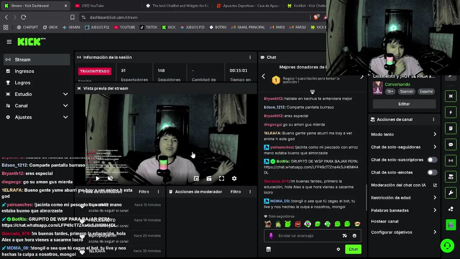Click Hostear canal

click(x=385, y=221)
